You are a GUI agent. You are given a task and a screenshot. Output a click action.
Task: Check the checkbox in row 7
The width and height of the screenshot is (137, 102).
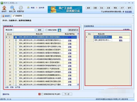pos(16,56)
